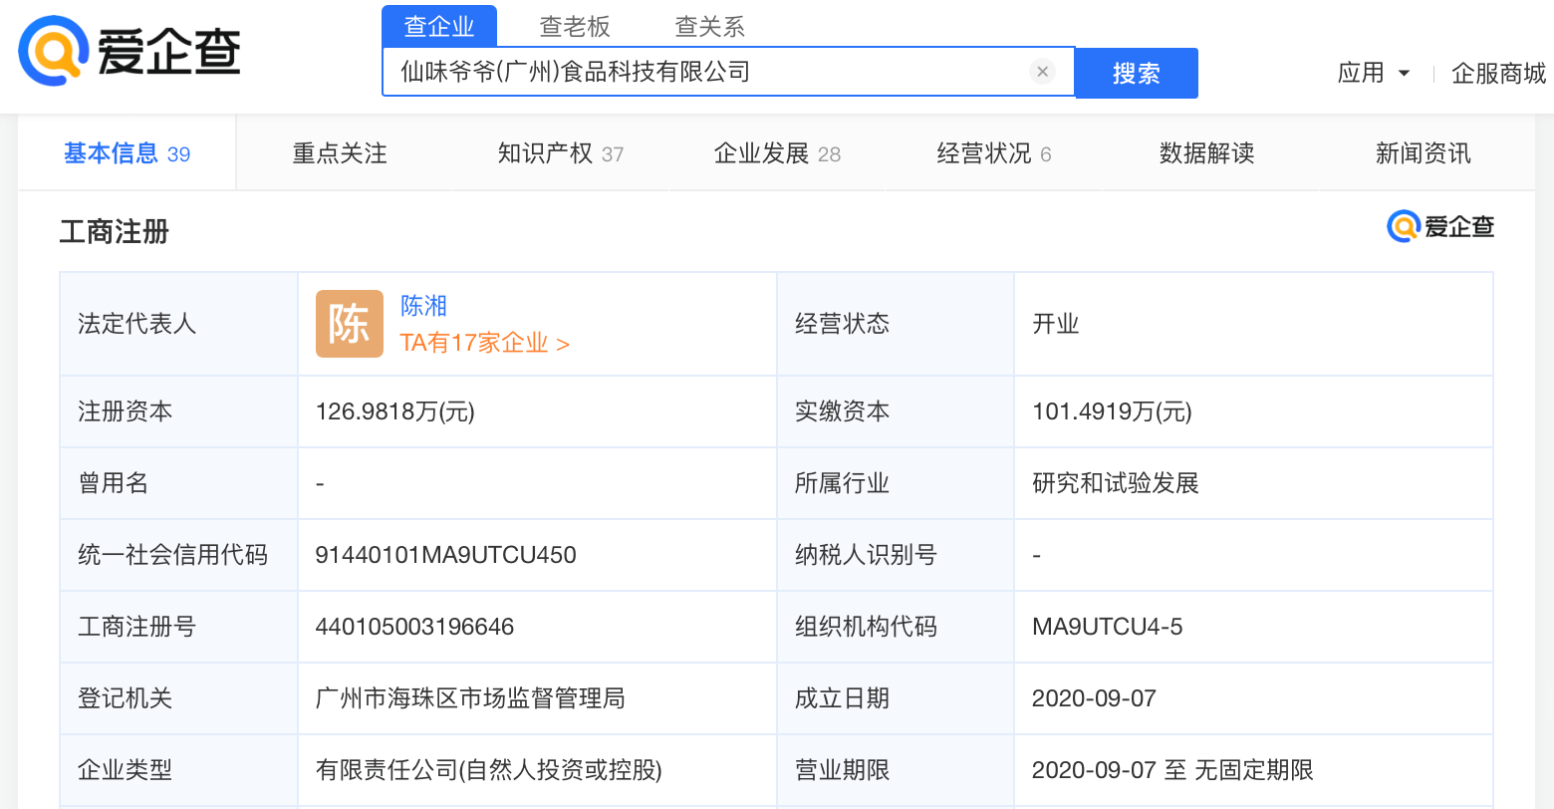The width and height of the screenshot is (1554, 809).
Task: Click the 曾用名 label cell
Action: tap(178, 483)
